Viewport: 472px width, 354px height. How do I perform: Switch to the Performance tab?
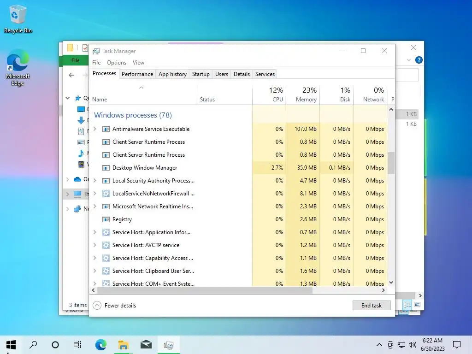(137, 74)
